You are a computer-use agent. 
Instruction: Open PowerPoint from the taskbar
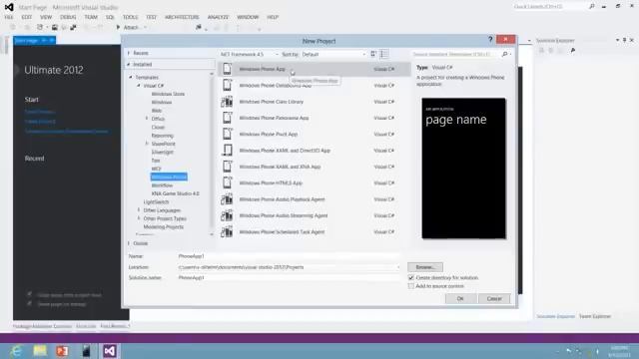click(x=62, y=351)
